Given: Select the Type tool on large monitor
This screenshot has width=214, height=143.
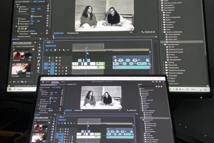Looking at the screenshot, I should coord(38,71).
